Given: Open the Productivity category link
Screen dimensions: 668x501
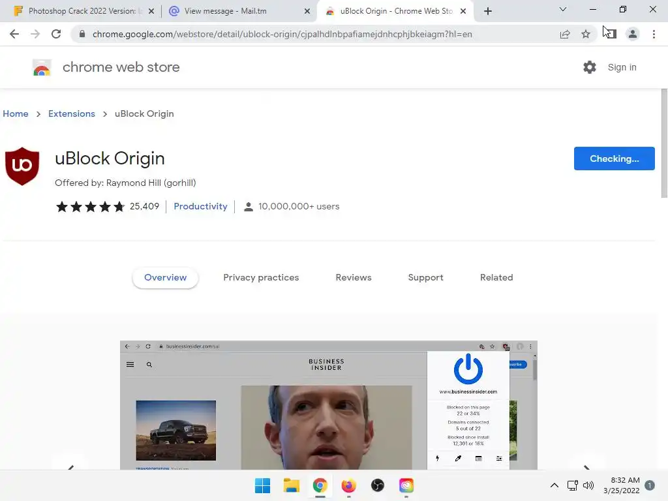Looking at the screenshot, I should coord(201,206).
